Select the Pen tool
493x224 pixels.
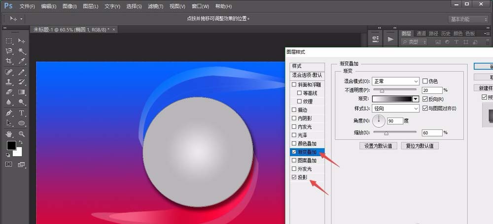click(x=9, y=112)
